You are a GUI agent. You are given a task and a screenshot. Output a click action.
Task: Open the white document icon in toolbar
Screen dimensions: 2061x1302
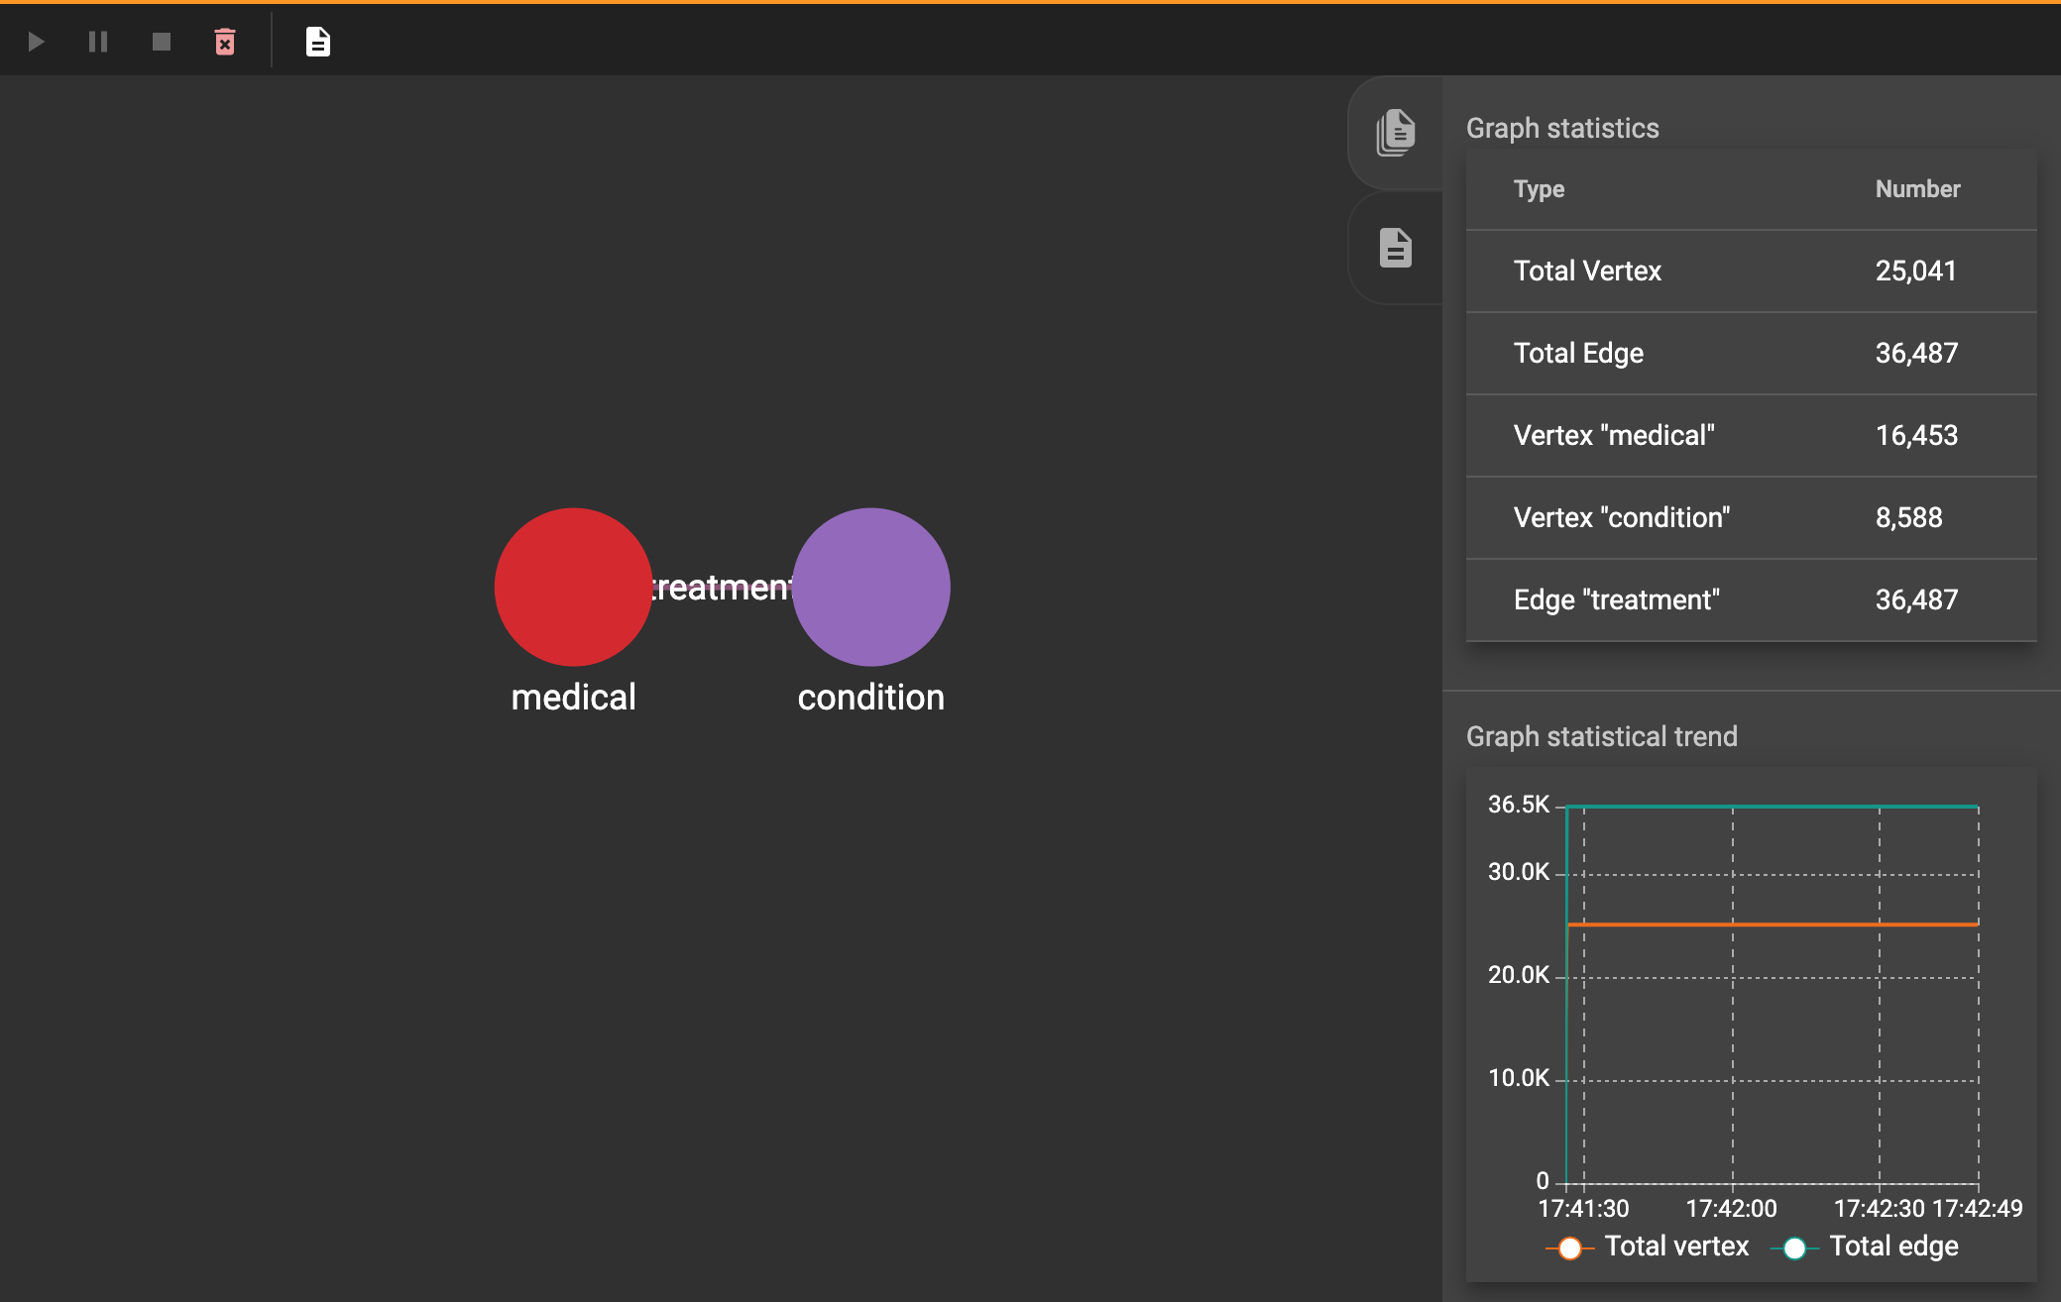click(x=317, y=42)
